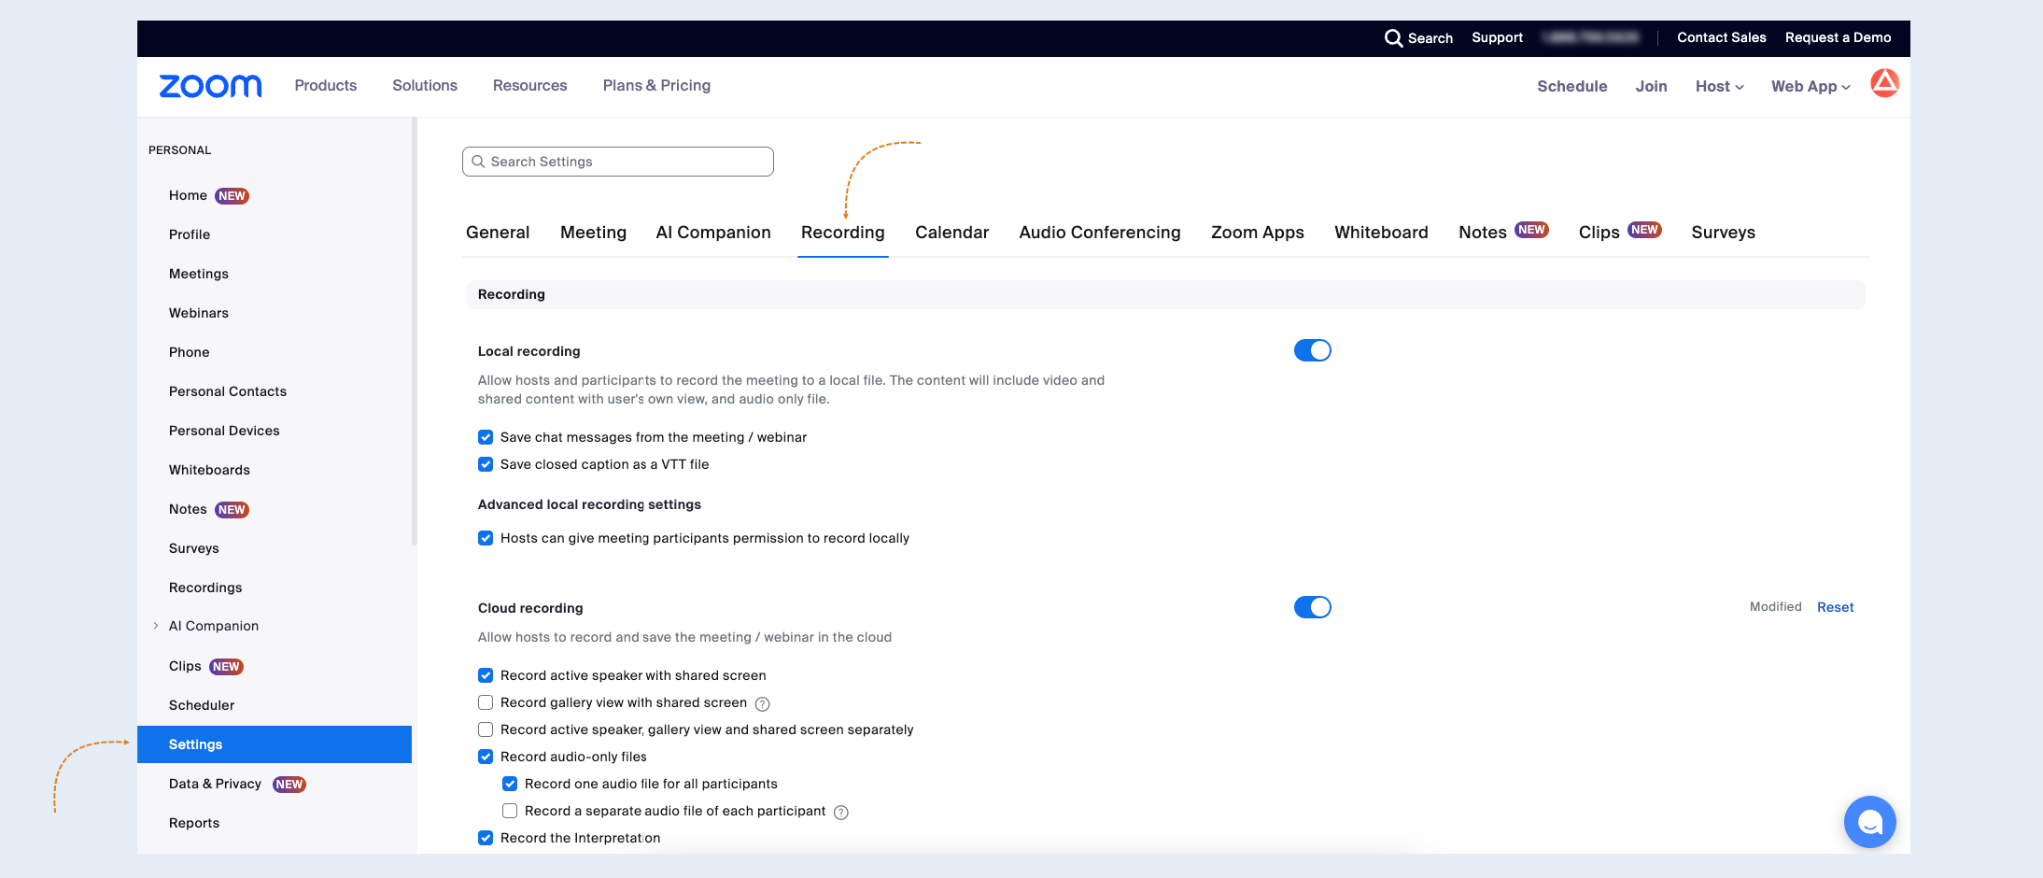The image size is (2043, 878).
Task: Open the Solutions menu
Action: tap(425, 85)
